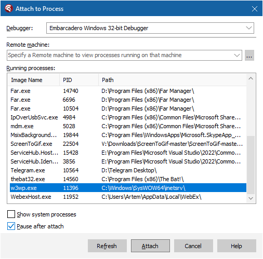Image resolution: width=263 pixels, height=259 pixels.
Task: Select the mdm.exe process row
Action: click(128, 126)
